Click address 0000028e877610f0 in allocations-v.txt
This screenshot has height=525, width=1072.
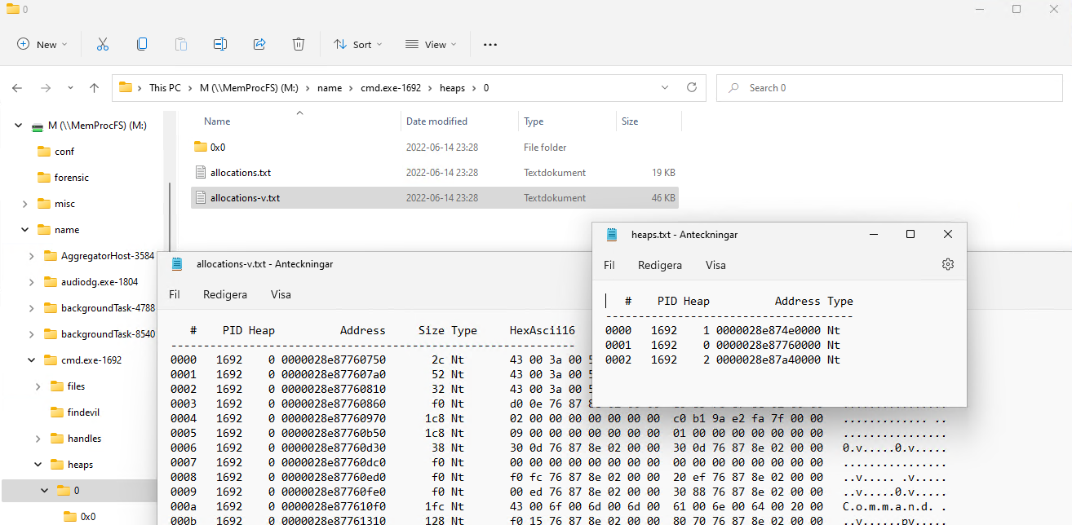pos(333,506)
